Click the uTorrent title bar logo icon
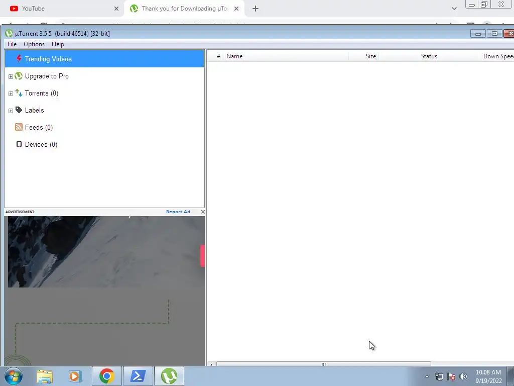Screen dimensions: 514x386 point(9,34)
